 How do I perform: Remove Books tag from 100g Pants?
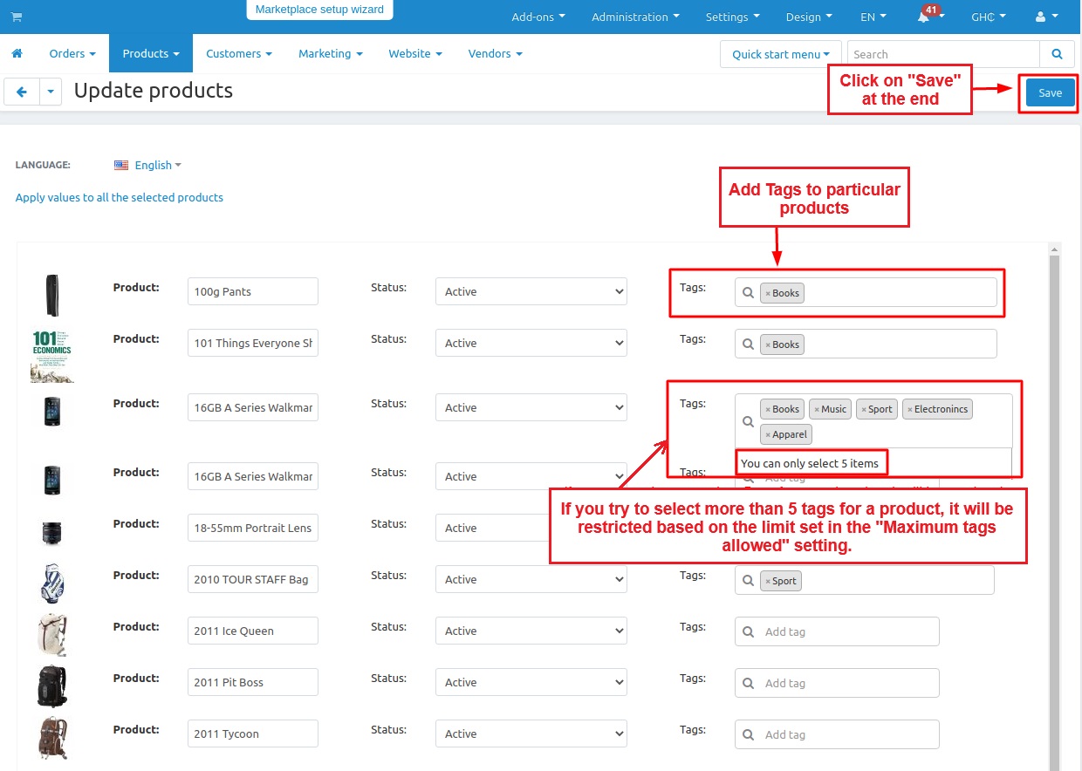[x=768, y=294]
